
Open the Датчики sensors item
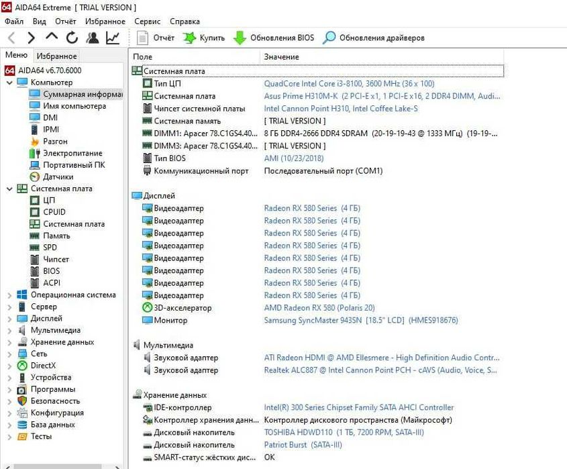pos(52,176)
